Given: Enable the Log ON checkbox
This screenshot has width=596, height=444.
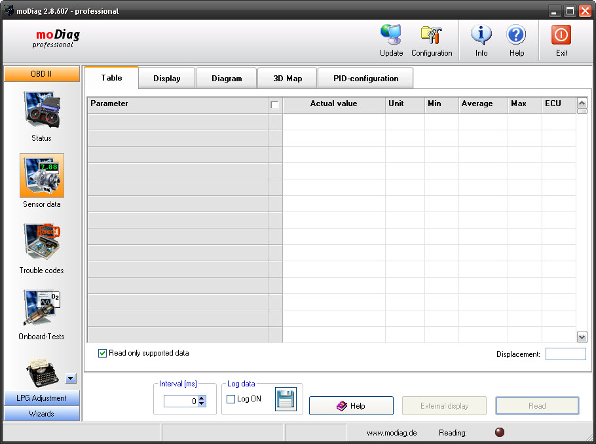Looking at the screenshot, I should [231, 399].
